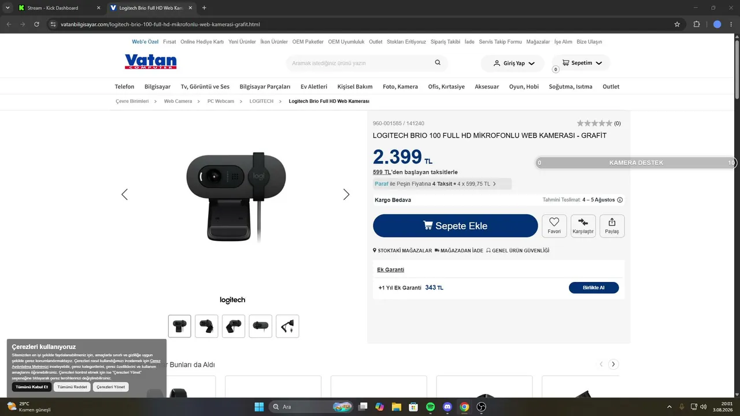Open the Chrome extensions puzzle icon

pyautogui.click(x=697, y=24)
